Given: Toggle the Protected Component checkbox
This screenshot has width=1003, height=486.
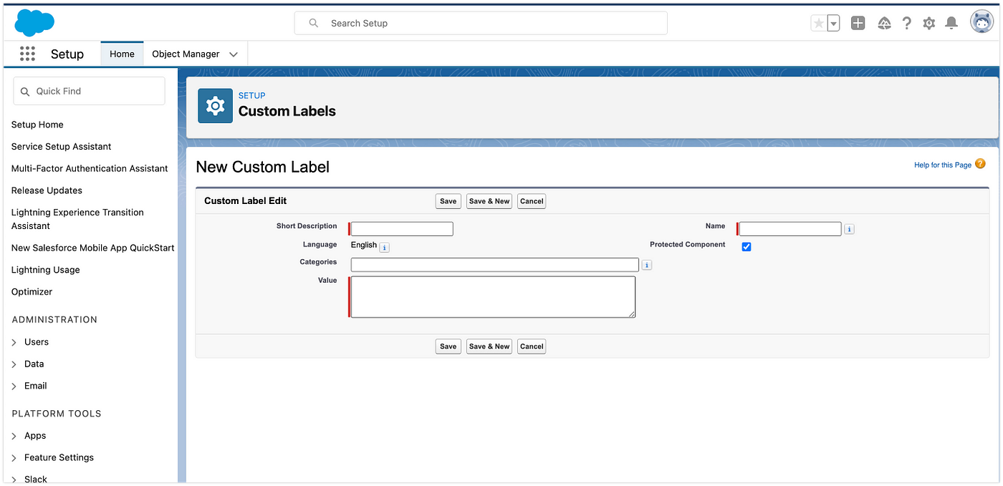Looking at the screenshot, I should [x=747, y=246].
